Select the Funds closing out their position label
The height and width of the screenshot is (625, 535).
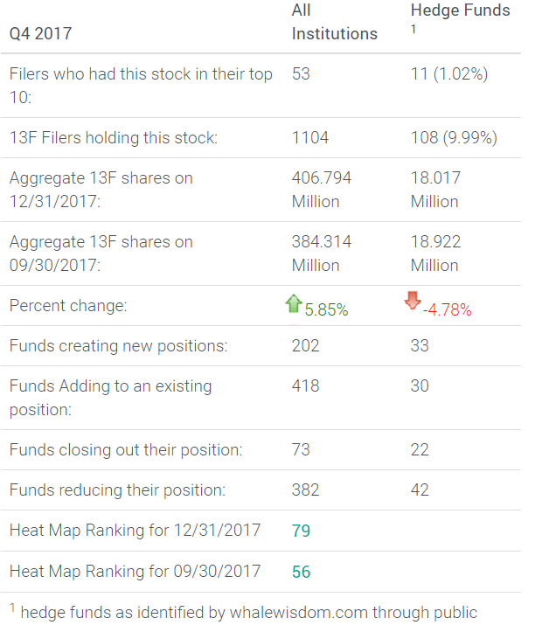pyautogui.click(x=126, y=449)
